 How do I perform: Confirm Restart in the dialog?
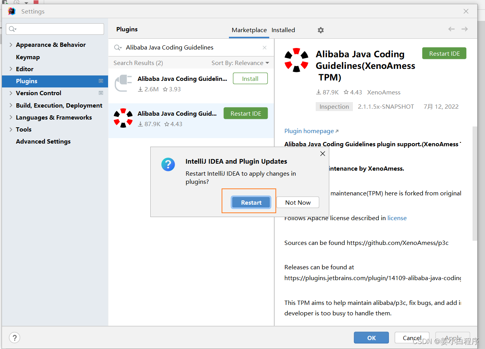pos(251,202)
